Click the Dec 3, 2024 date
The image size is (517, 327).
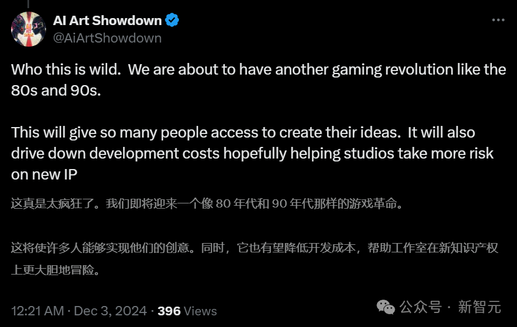click(110, 311)
